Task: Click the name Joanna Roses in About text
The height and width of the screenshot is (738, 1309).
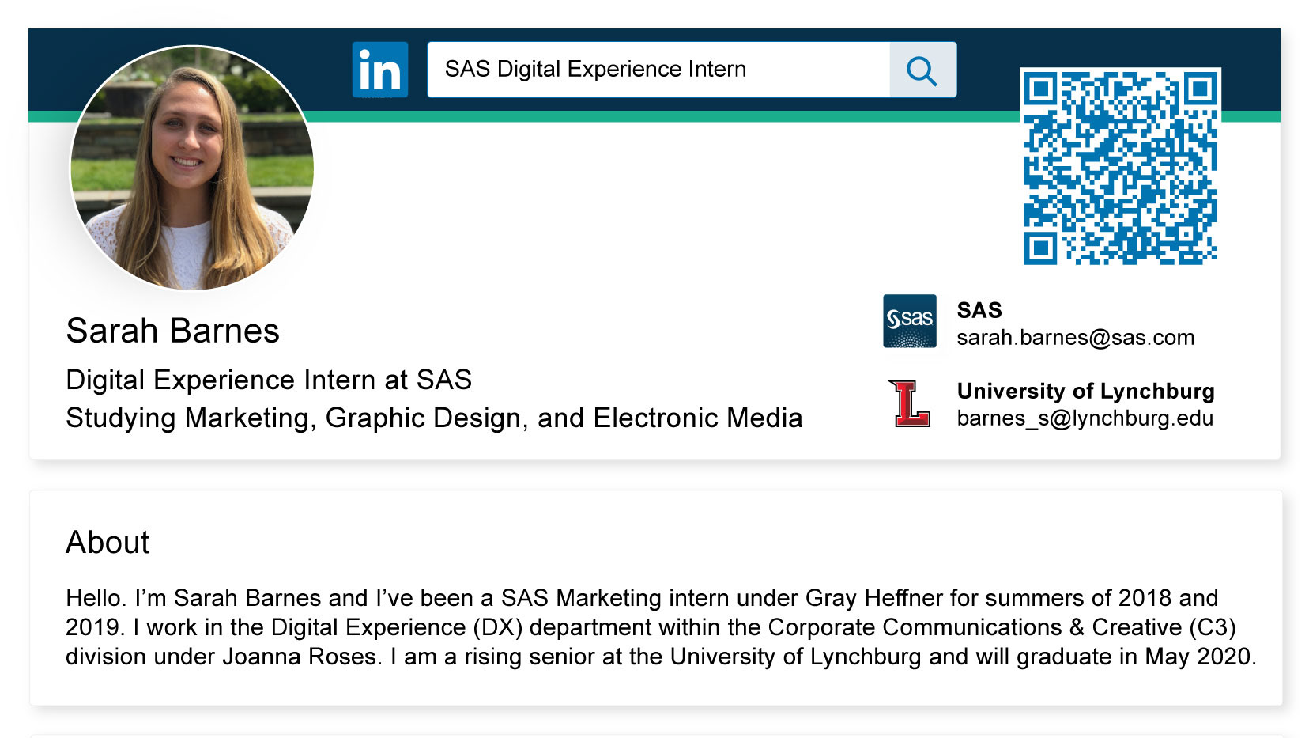Action: [x=300, y=657]
